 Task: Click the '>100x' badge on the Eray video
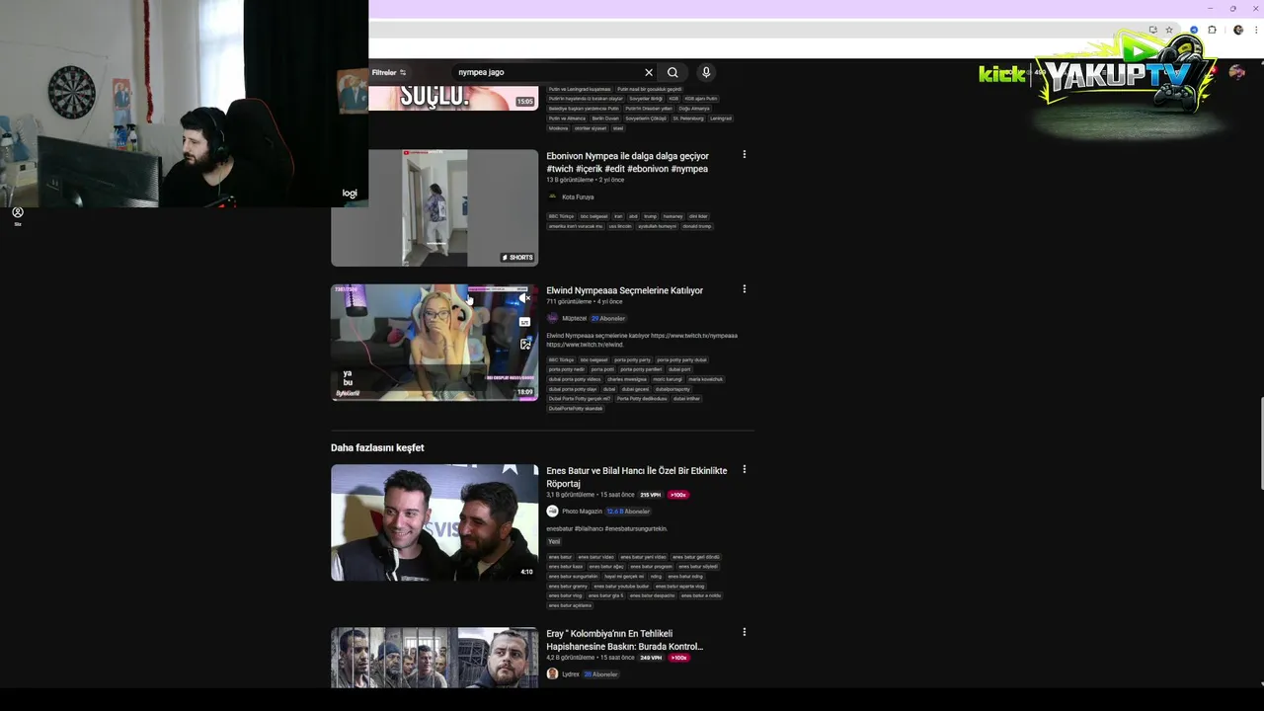678,658
